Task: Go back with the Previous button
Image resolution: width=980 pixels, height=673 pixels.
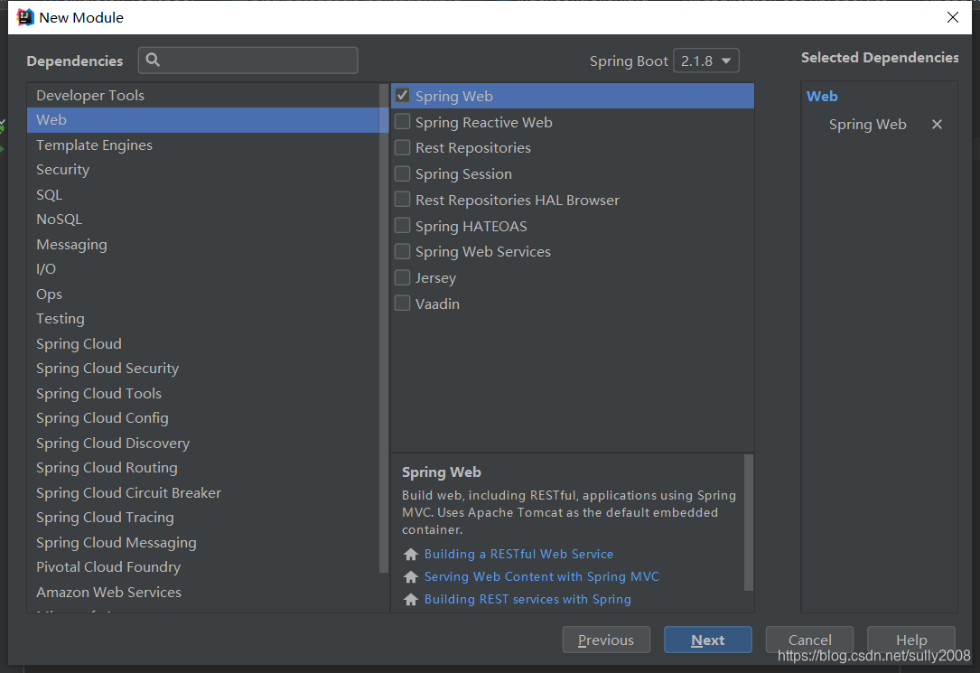Action: tap(606, 640)
